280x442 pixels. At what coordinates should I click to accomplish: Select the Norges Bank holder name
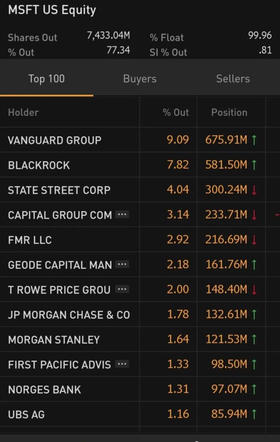44,390
